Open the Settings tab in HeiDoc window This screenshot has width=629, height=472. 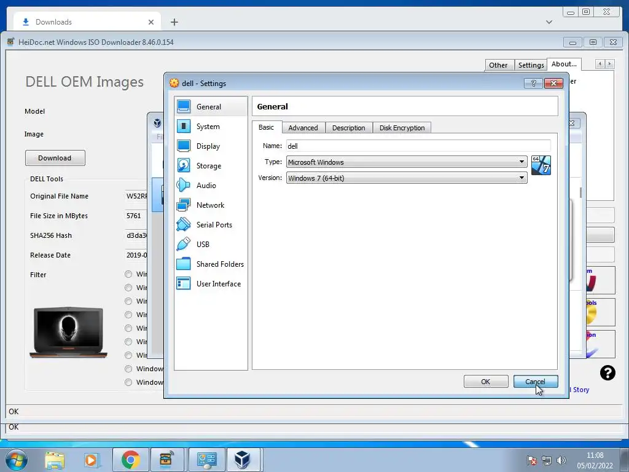pyautogui.click(x=531, y=65)
